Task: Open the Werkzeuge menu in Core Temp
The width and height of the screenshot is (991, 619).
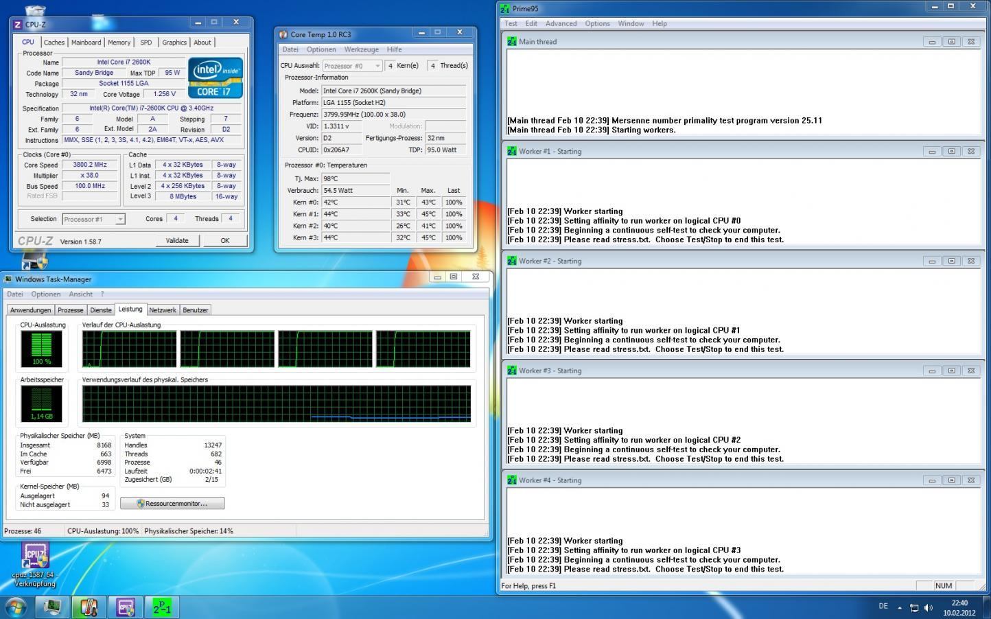Action: (x=362, y=49)
